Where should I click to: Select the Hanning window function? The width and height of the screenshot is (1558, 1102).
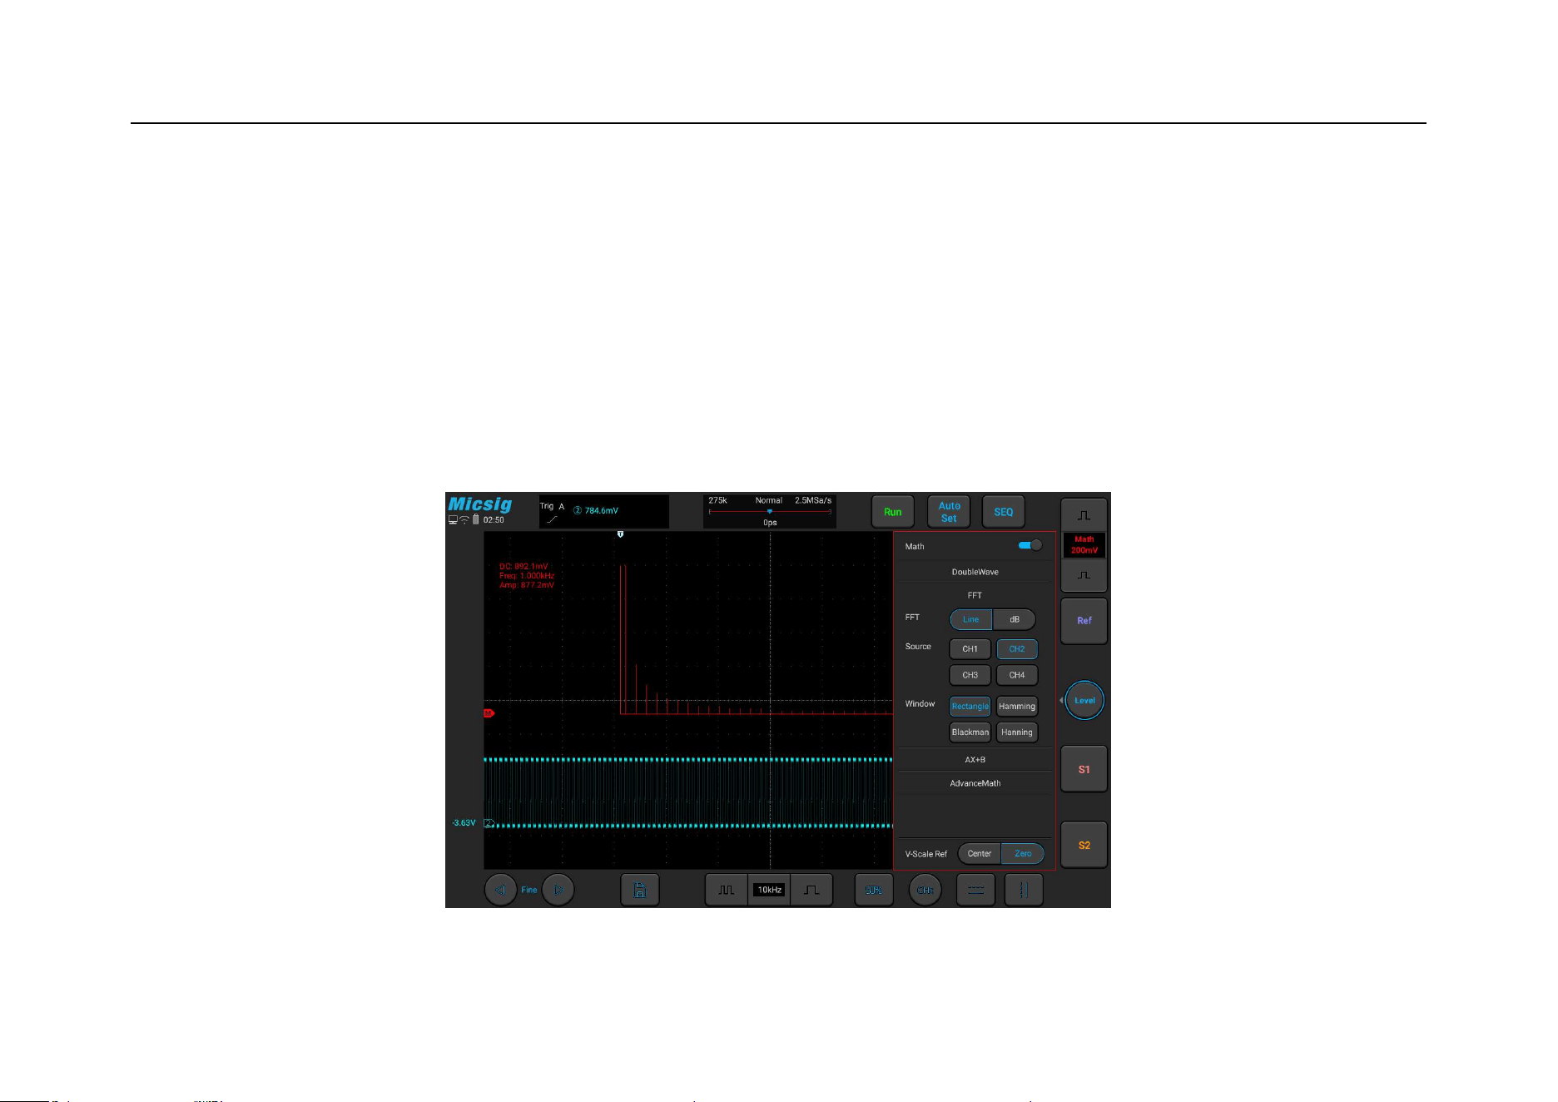(1017, 732)
